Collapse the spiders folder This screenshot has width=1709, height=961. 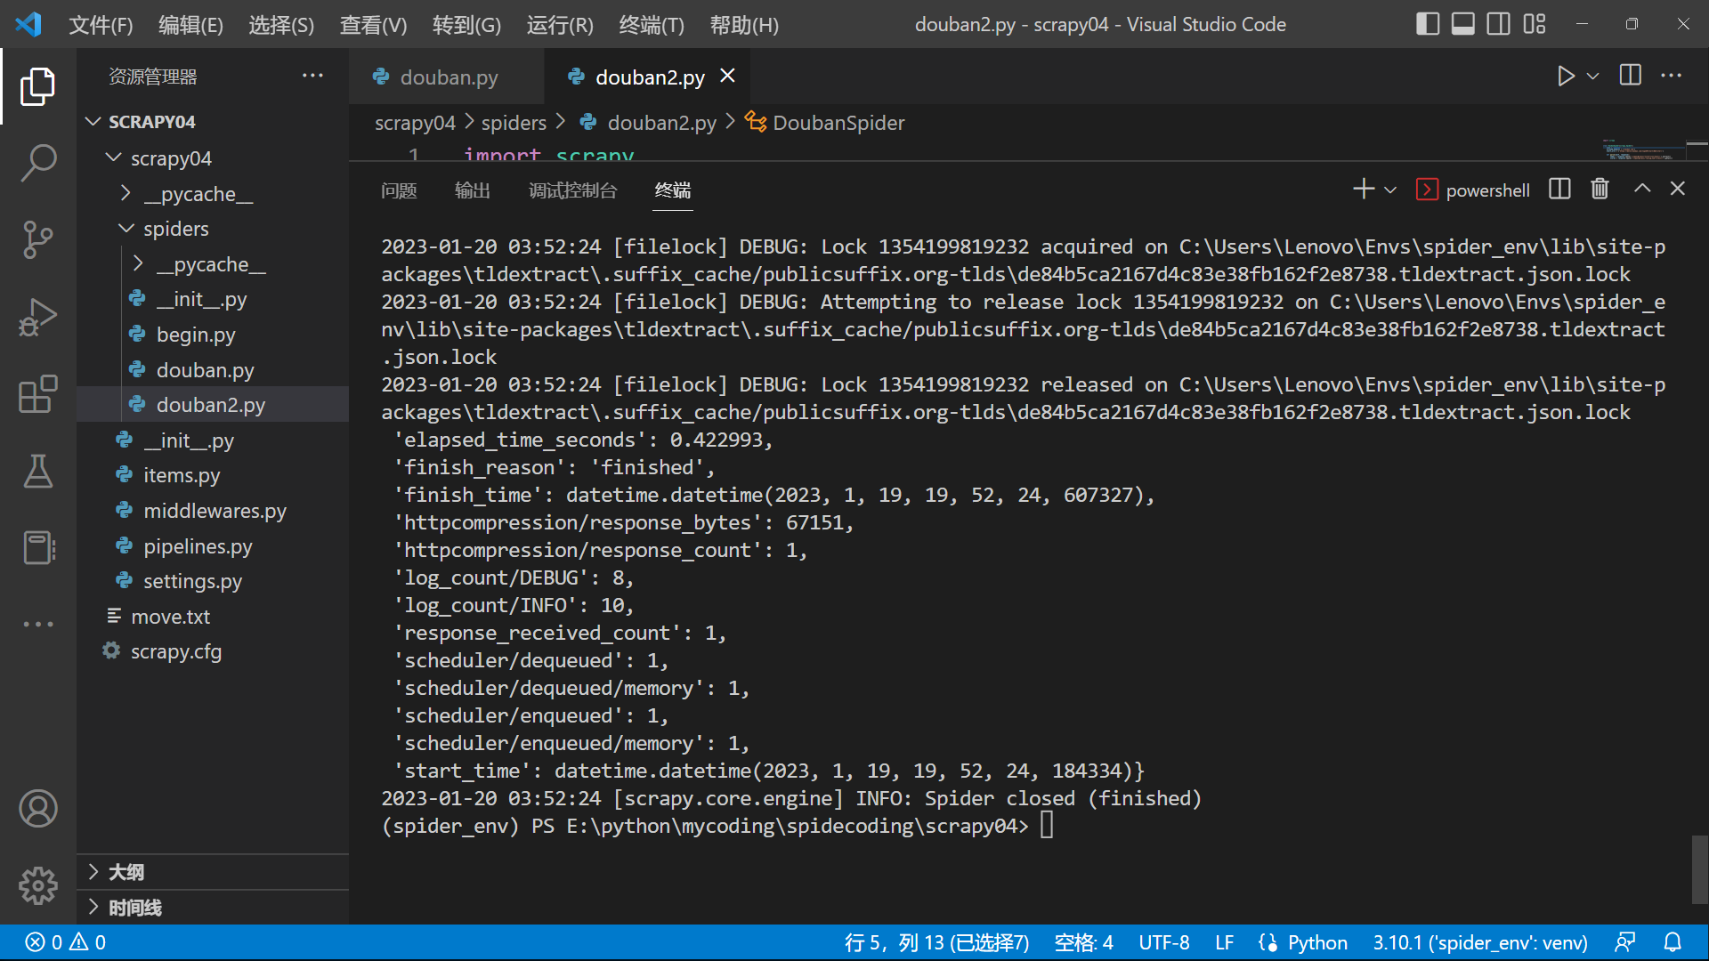click(126, 228)
